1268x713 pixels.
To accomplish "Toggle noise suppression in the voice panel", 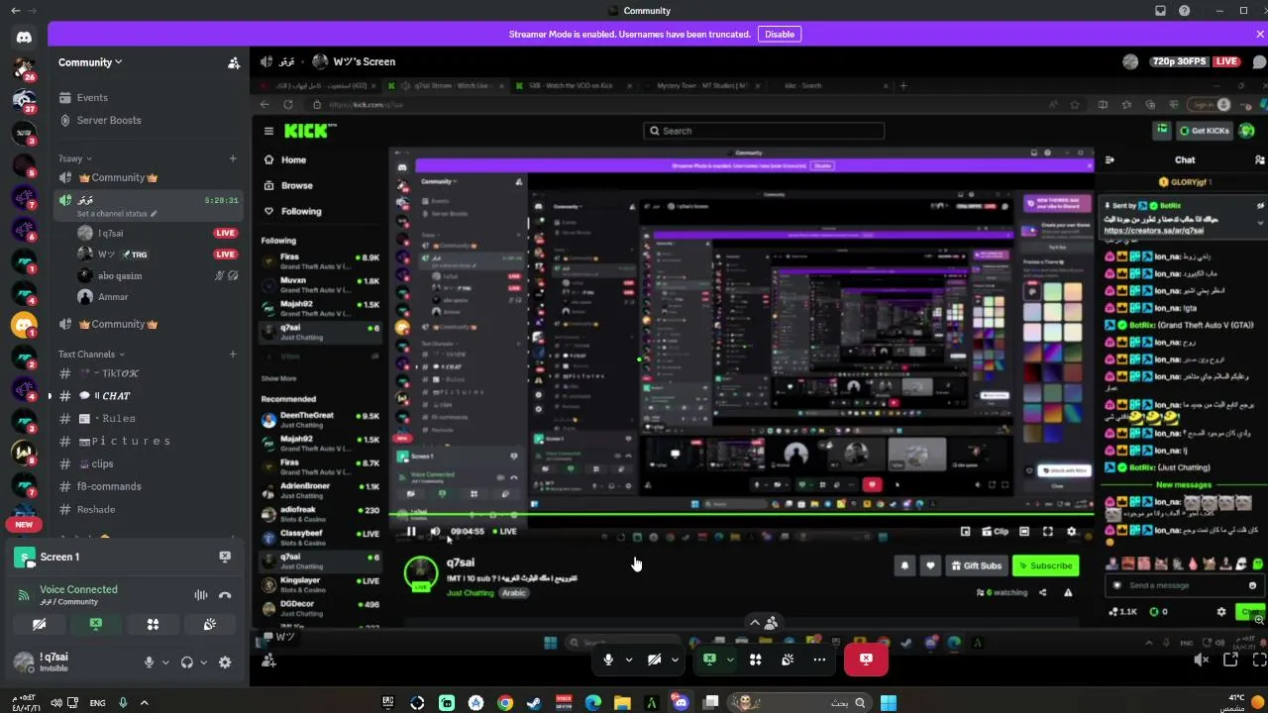I will [x=201, y=595].
